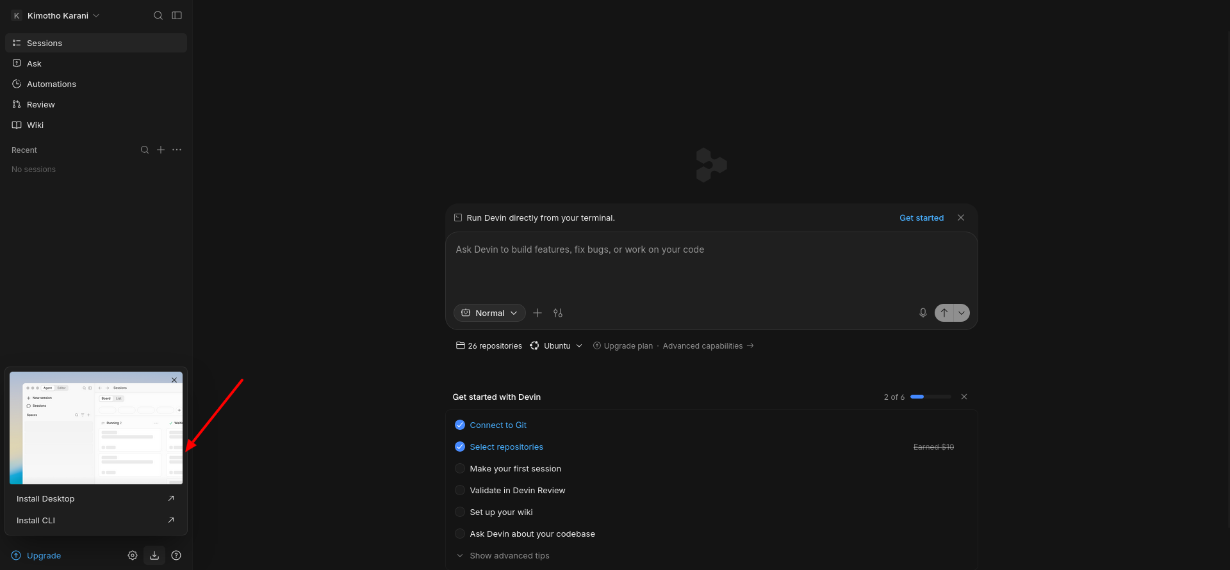Toggle the Select repositories checkmark
The image size is (1230, 570).
pyautogui.click(x=460, y=447)
